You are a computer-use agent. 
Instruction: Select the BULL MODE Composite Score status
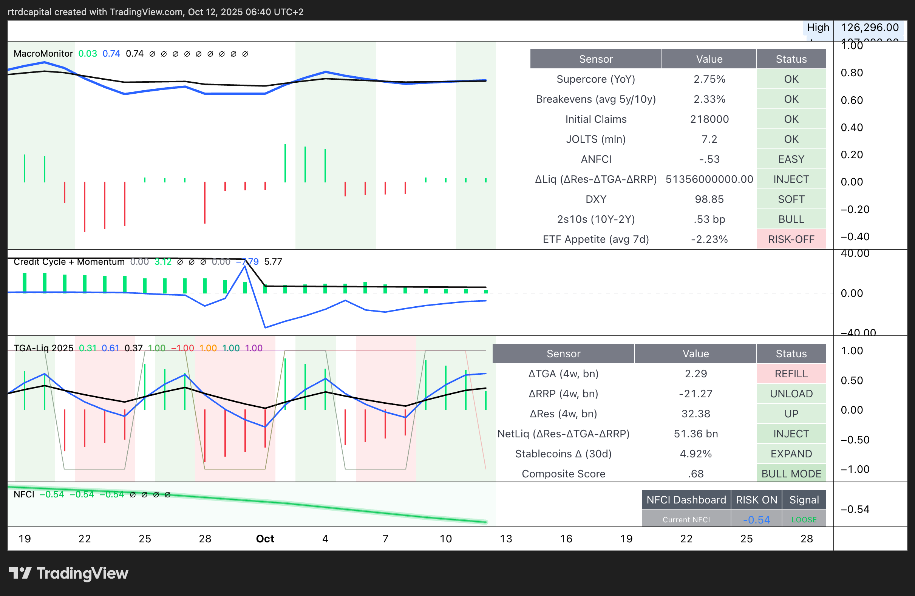coord(791,474)
